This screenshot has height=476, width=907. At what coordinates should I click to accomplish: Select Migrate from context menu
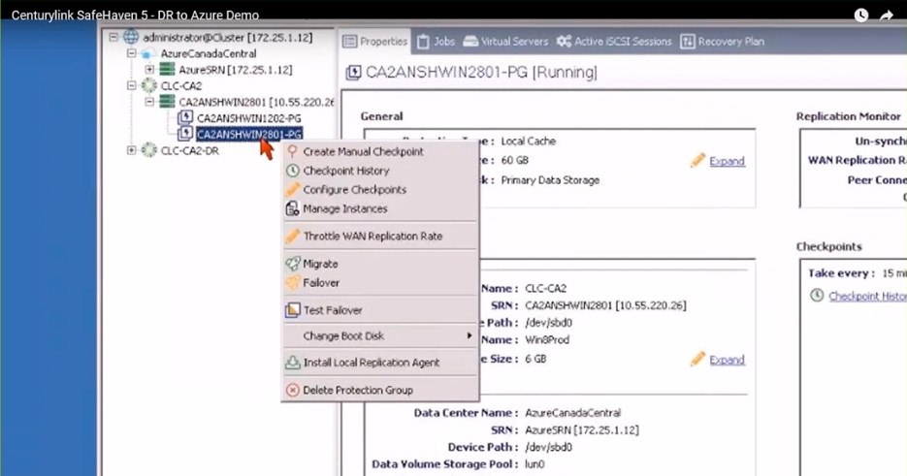point(381,264)
